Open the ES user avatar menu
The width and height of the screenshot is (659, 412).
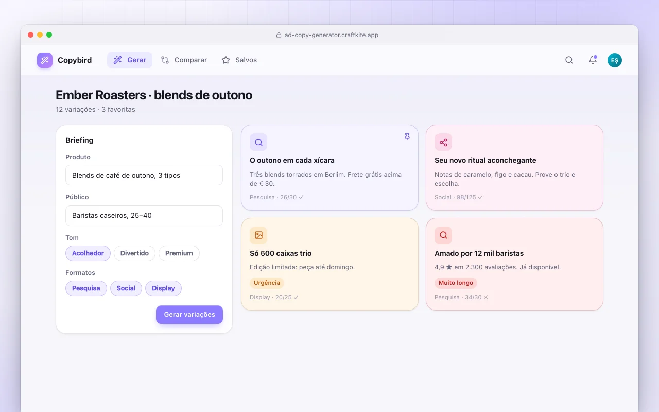(x=615, y=60)
